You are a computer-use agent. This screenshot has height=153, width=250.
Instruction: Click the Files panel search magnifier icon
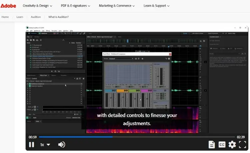pyautogui.click(x=63, y=40)
